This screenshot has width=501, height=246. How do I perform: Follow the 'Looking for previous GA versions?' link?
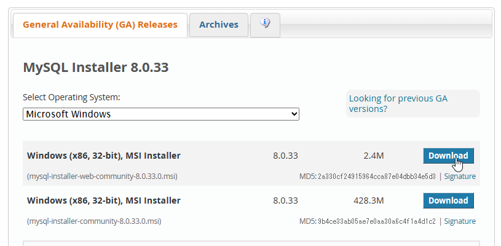pos(398,103)
